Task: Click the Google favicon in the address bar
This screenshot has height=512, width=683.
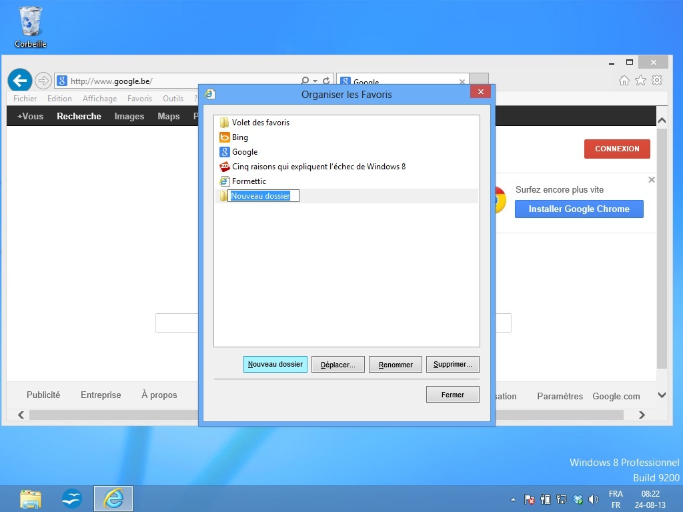Action: pyautogui.click(x=62, y=81)
